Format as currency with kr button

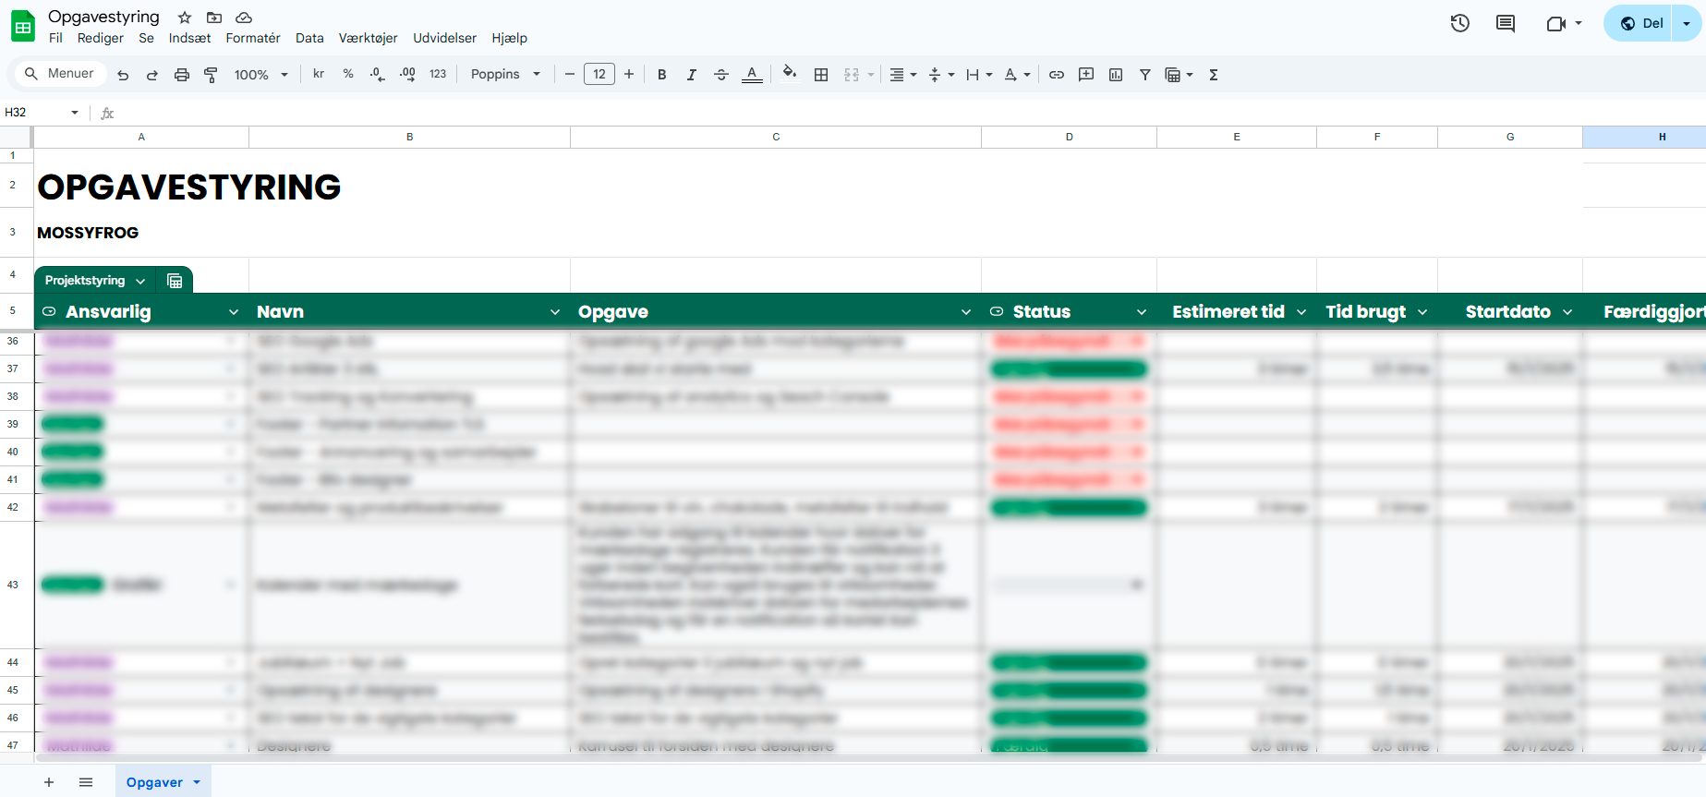(319, 74)
